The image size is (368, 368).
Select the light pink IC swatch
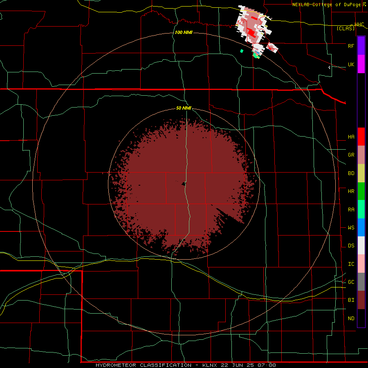(x=361, y=264)
